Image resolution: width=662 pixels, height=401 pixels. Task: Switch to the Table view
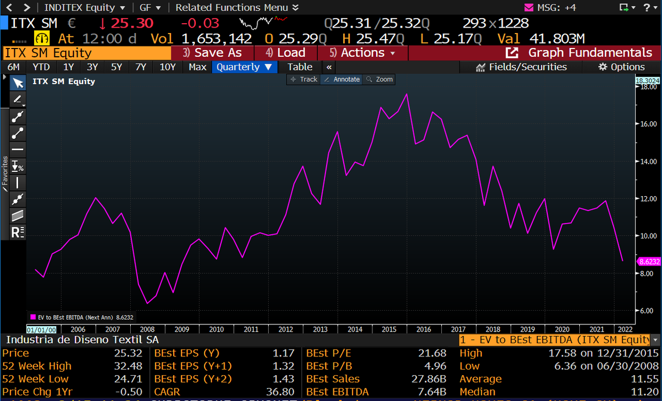(x=300, y=67)
